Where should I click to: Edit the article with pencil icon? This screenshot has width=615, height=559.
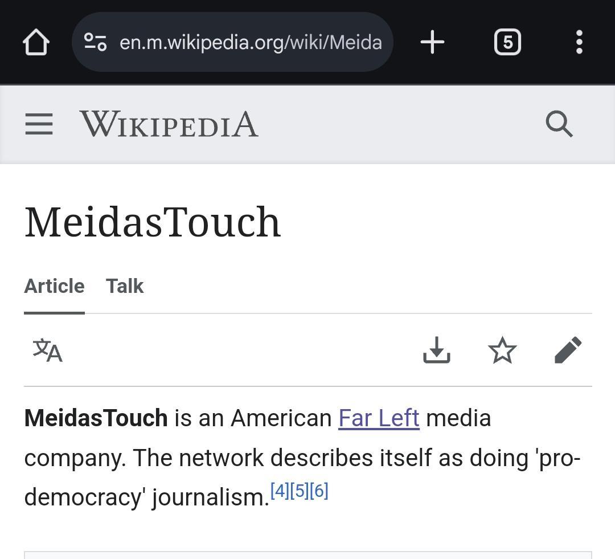pyautogui.click(x=568, y=350)
